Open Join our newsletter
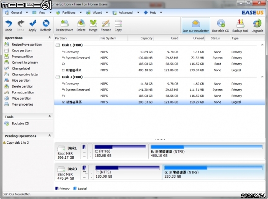This screenshot has height=199, width=268. [196, 26]
